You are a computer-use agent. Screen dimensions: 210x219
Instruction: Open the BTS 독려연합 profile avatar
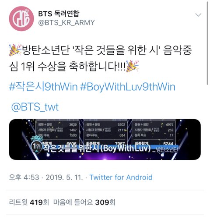(x=21, y=18)
